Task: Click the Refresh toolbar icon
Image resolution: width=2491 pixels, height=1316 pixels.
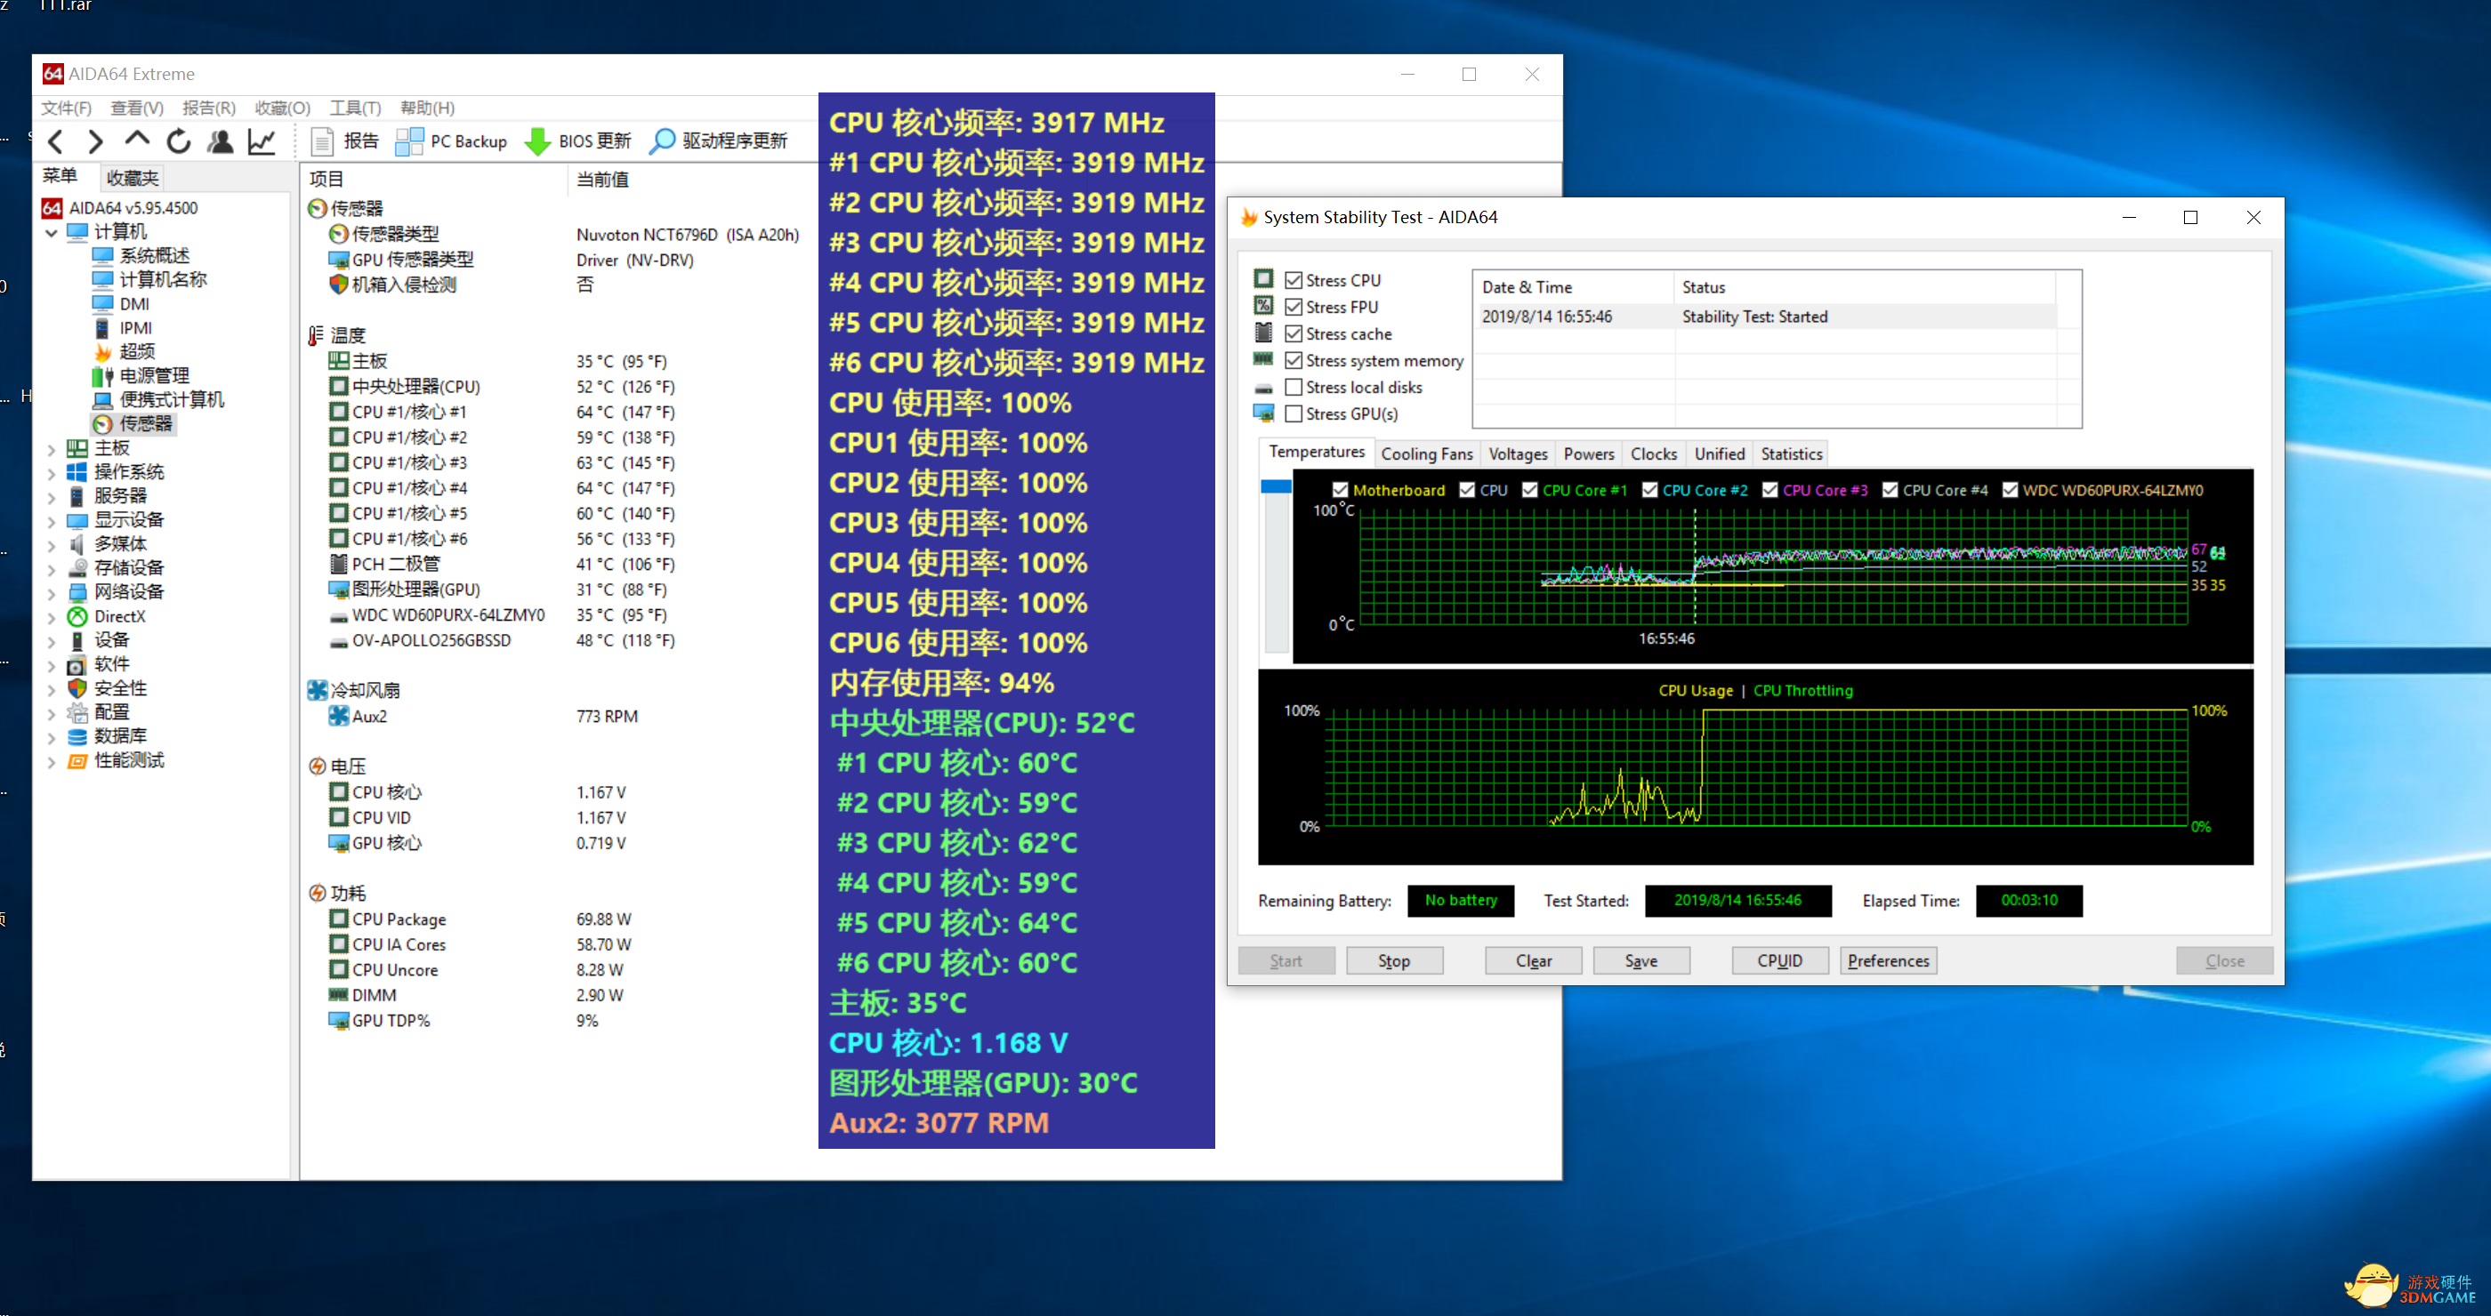Action: pos(179,142)
